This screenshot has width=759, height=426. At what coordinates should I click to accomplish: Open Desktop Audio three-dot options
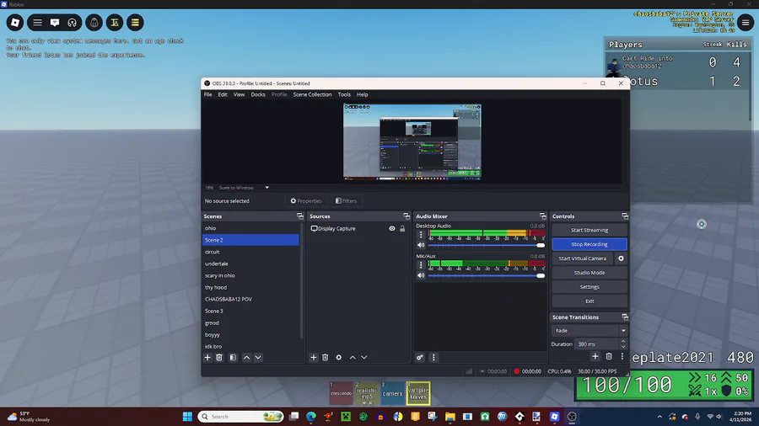tap(421, 235)
